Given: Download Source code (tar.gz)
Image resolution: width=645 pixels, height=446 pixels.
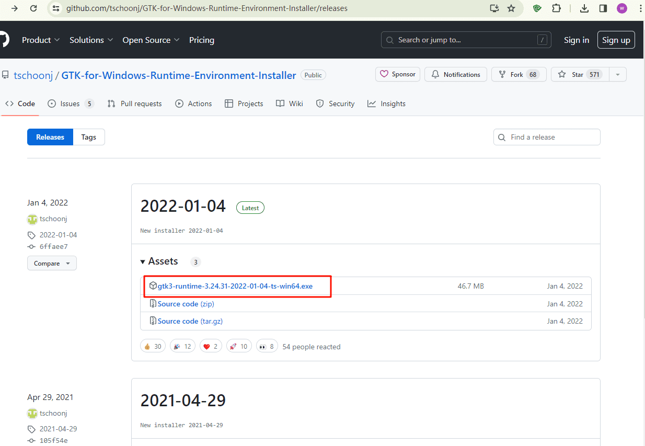Looking at the screenshot, I should (190, 321).
